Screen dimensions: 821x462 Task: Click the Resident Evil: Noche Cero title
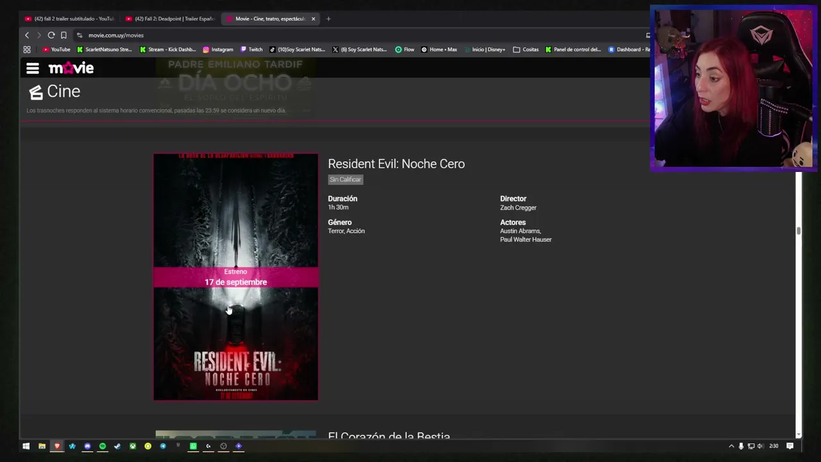(396, 164)
